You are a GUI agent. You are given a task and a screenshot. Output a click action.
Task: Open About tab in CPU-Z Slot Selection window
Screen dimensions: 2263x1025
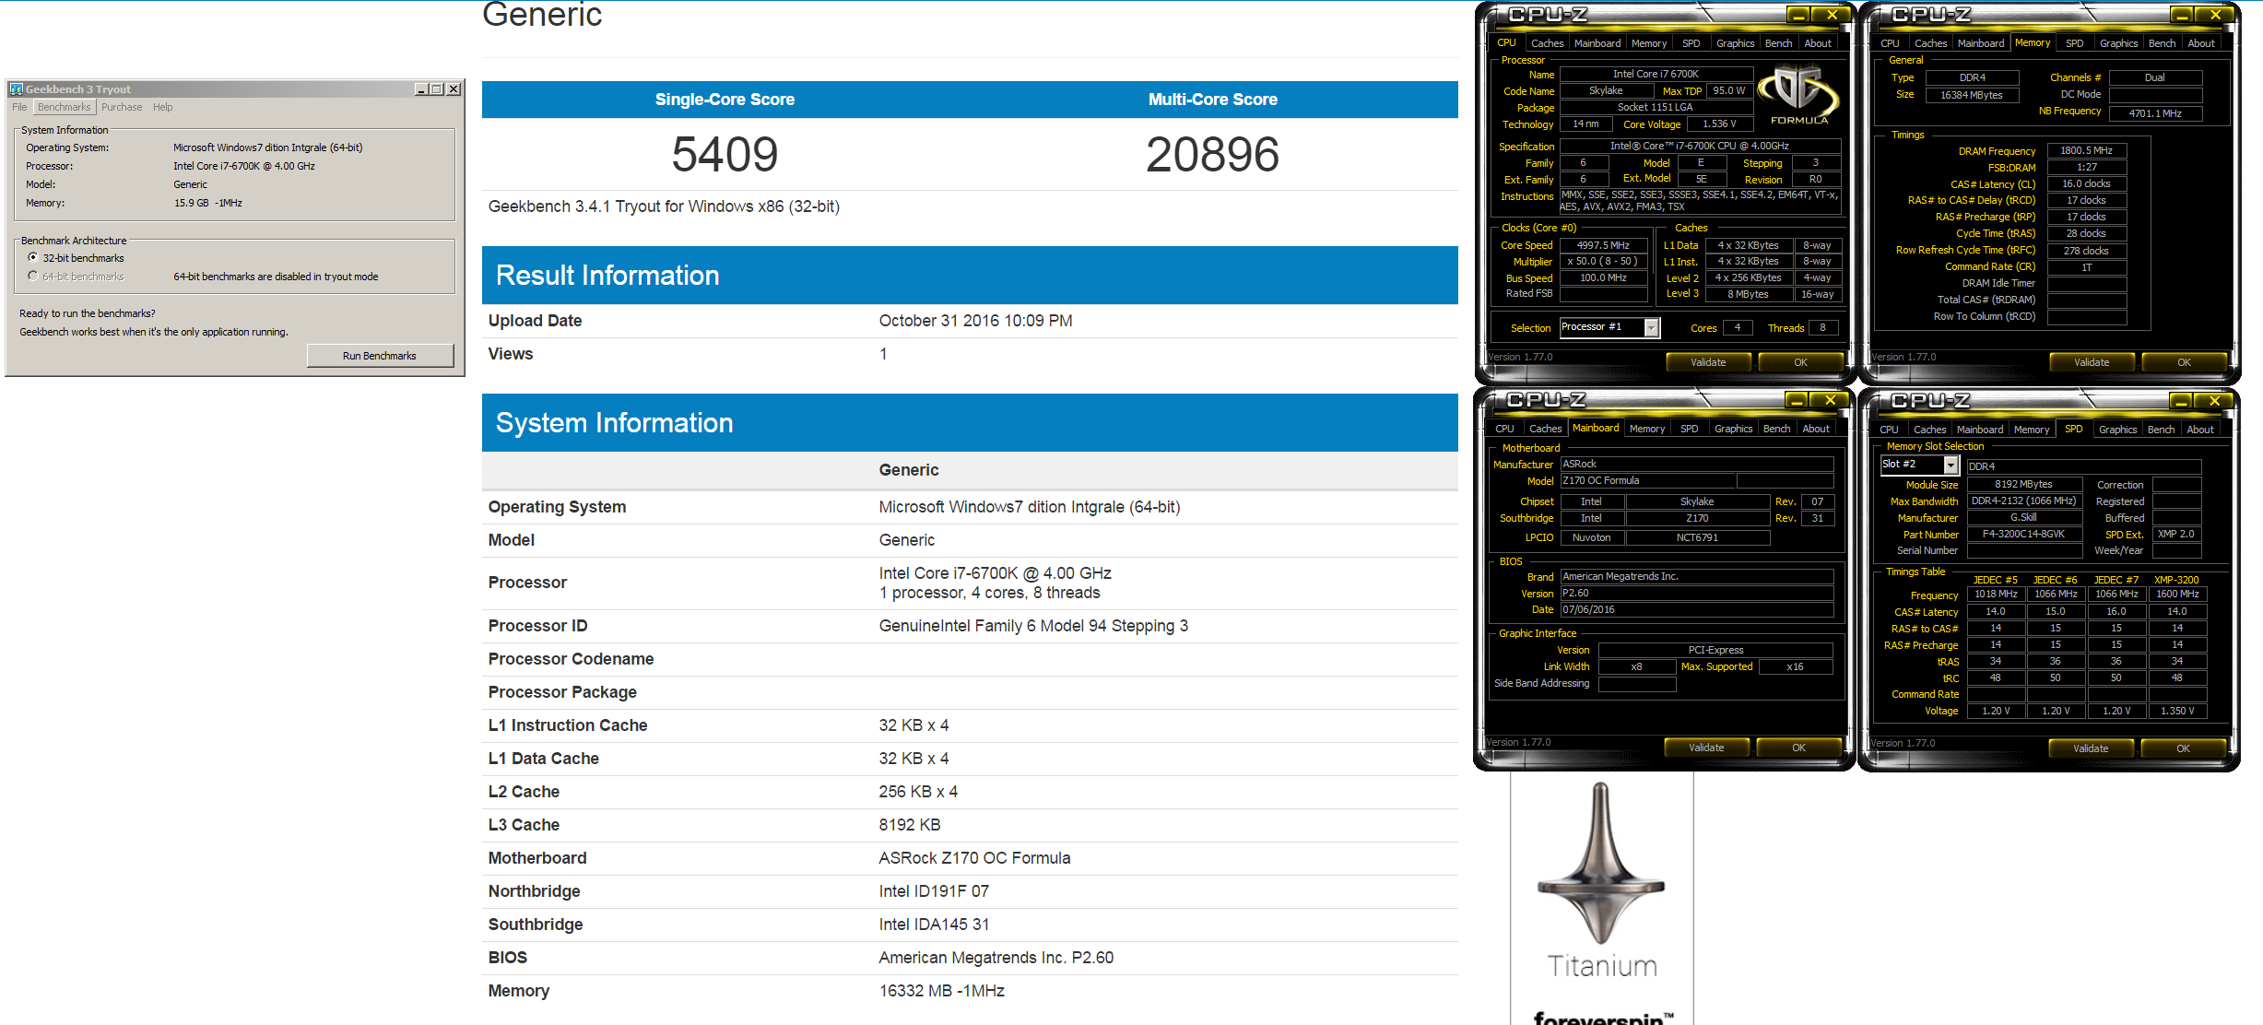[2200, 430]
